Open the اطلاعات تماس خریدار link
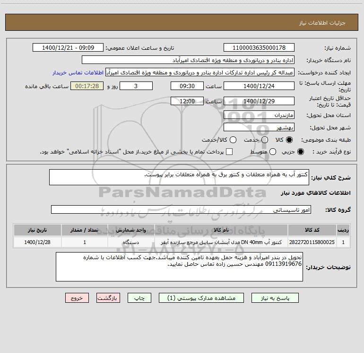 click(78, 72)
